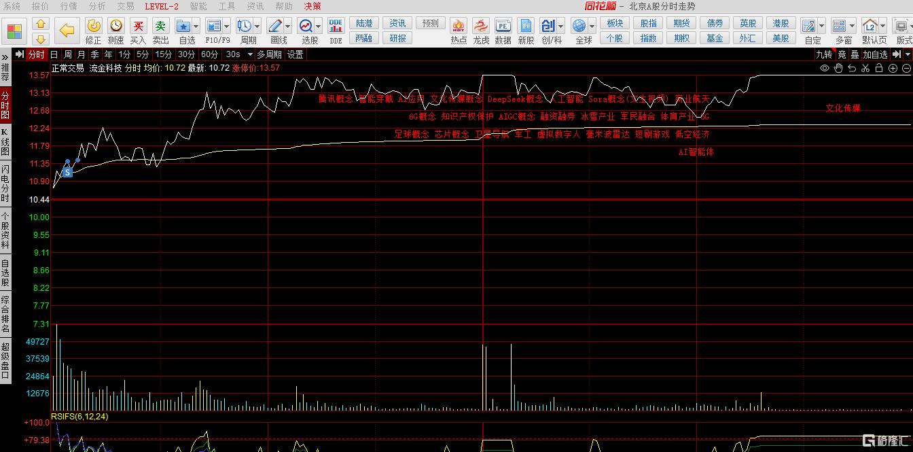913x452 pixels.
Task: Click the 创/科 board icon
Action: [548, 26]
